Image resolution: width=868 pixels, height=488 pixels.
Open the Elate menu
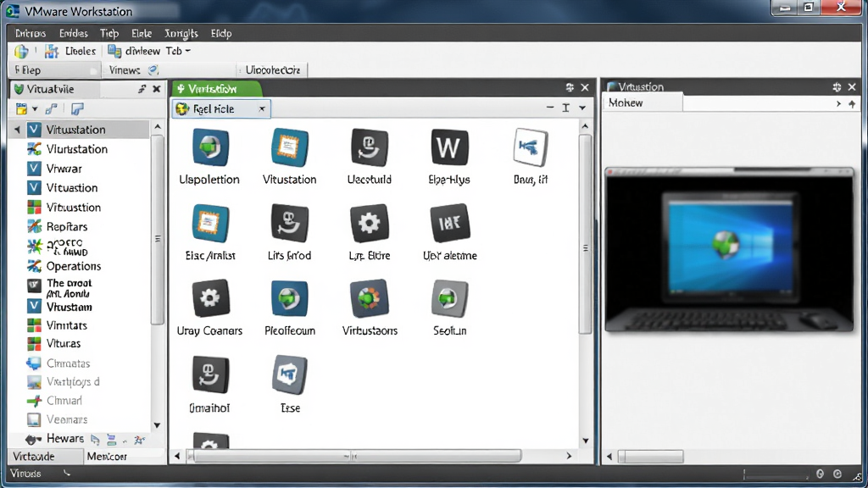tap(142, 34)
